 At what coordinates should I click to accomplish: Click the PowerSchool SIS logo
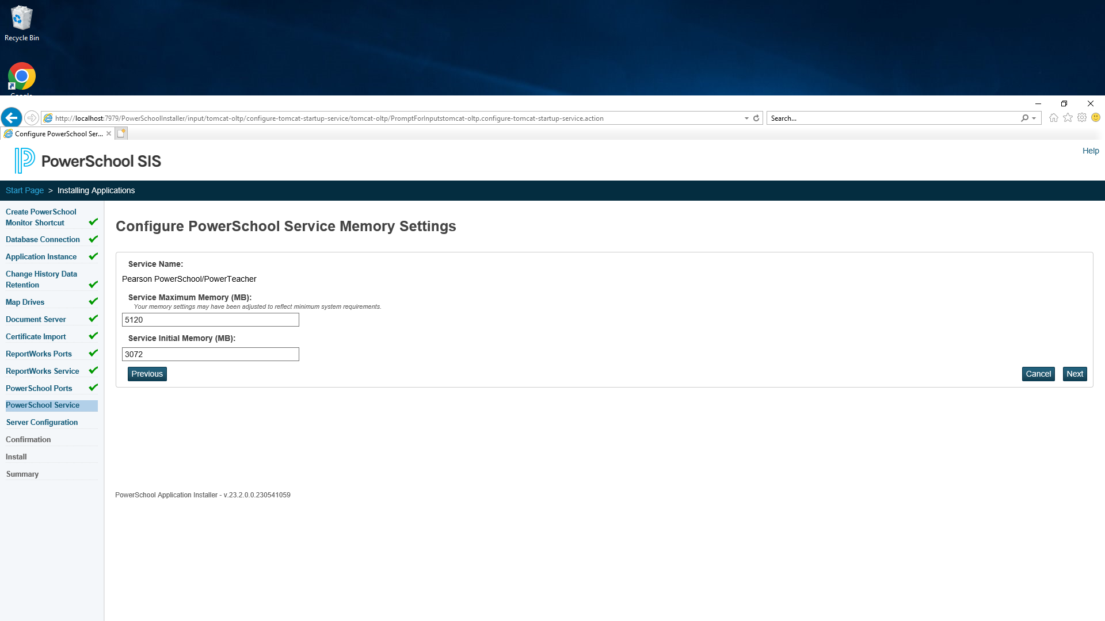coord(88,161)
